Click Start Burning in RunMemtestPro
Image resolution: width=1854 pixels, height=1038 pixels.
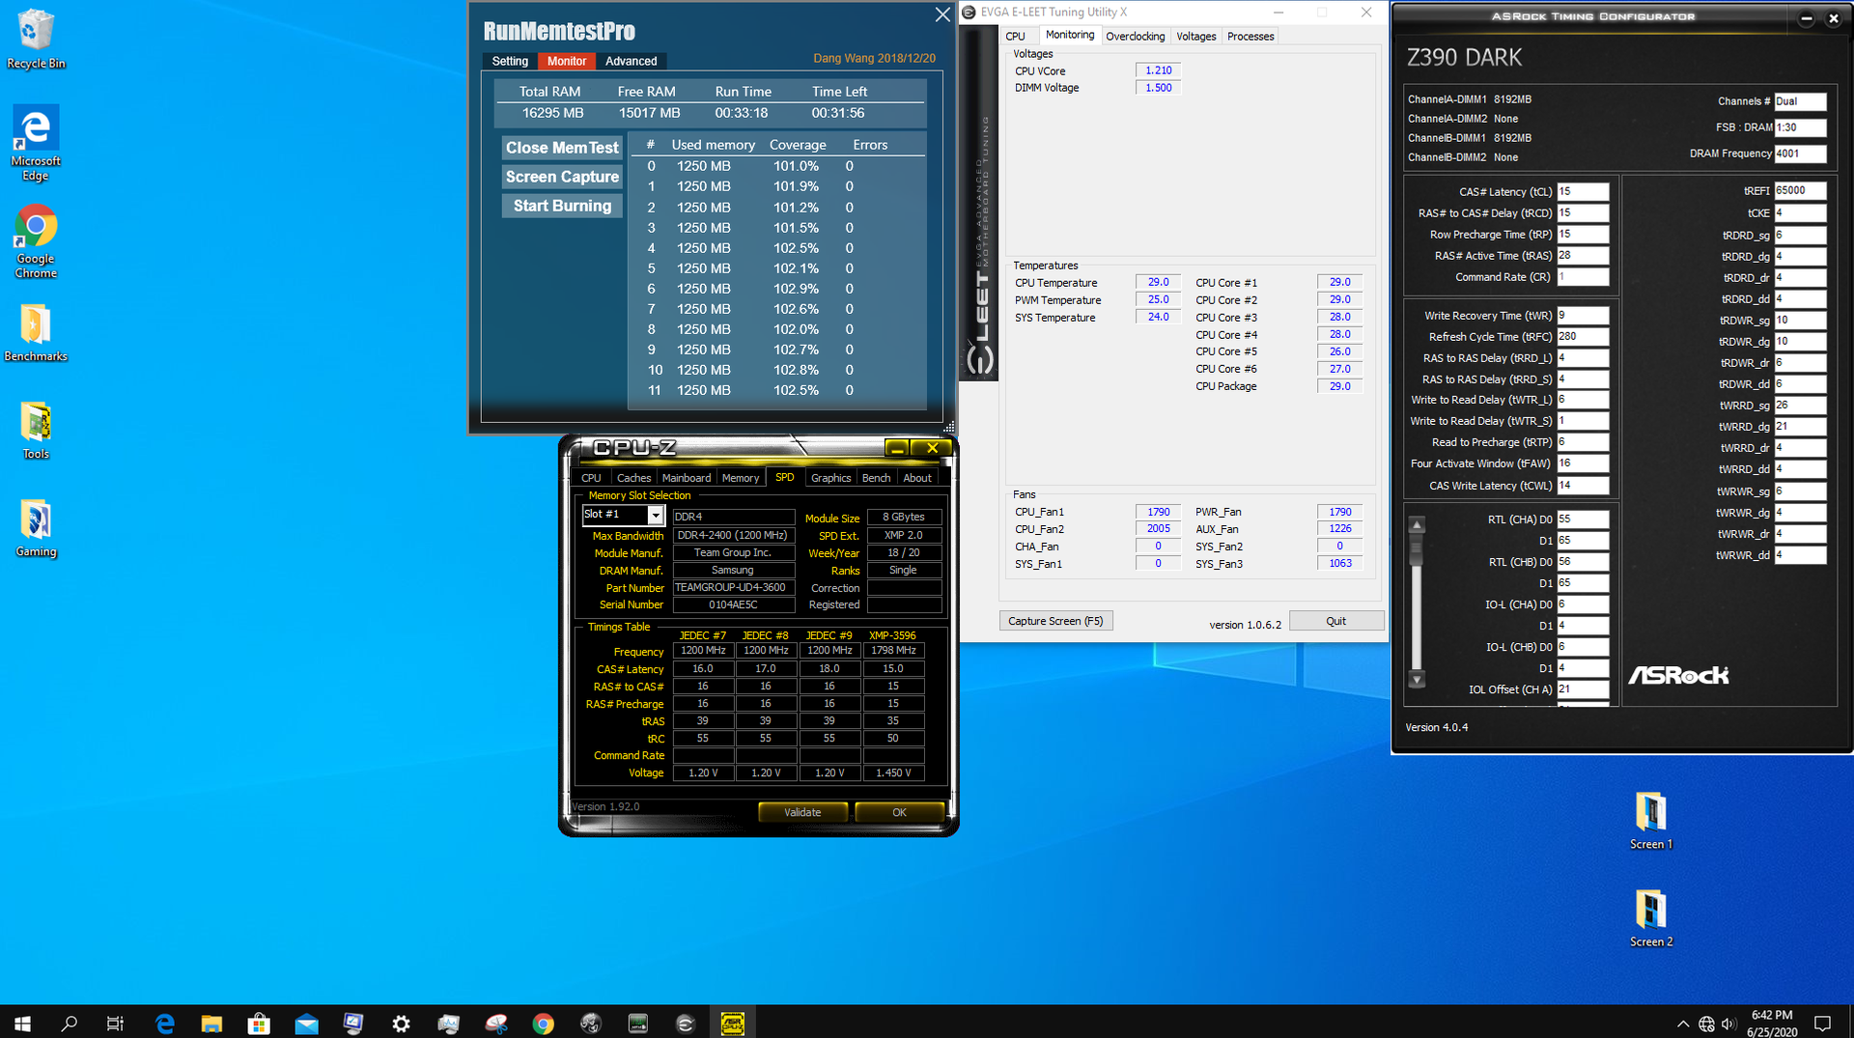click(562, 206)
